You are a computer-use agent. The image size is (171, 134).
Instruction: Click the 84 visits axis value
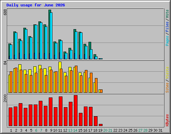pyautogui.click(x=5, y=63)
